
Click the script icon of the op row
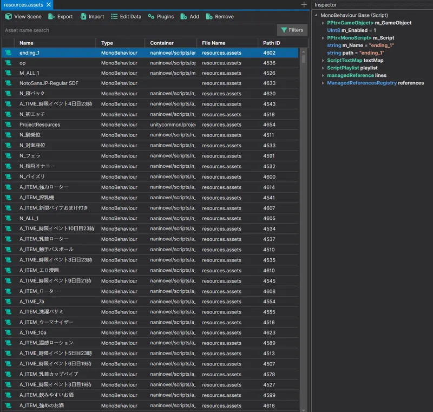coord(8,63)
